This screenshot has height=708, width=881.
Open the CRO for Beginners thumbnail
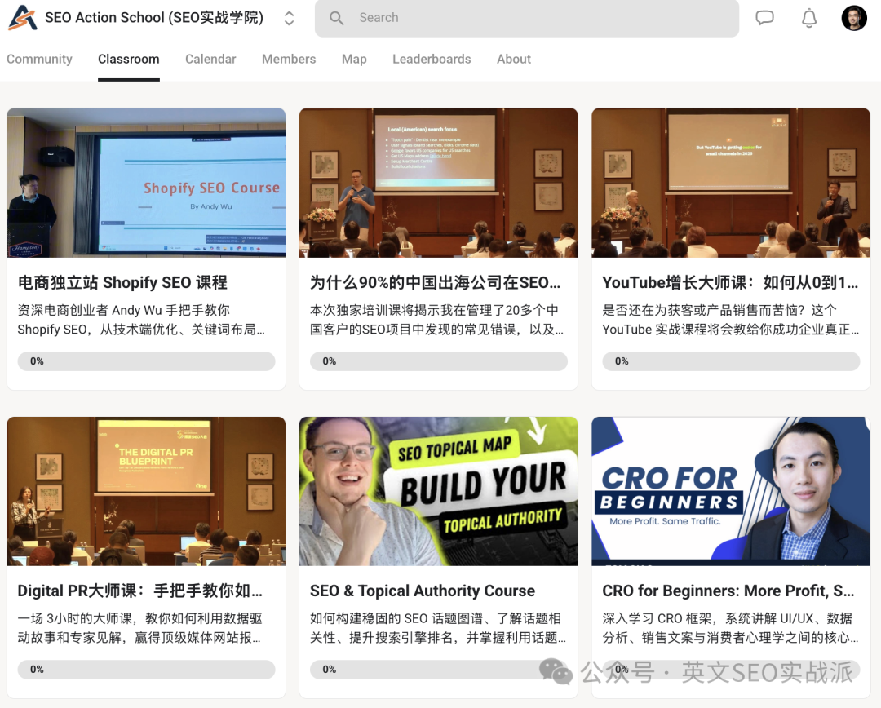tap(731, 491)
